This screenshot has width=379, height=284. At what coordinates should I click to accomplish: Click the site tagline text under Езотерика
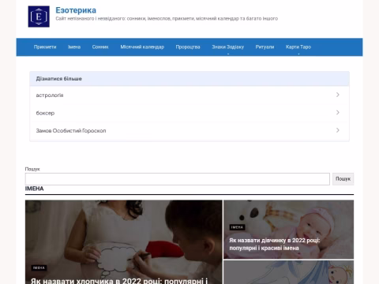[x=167, y=19]
